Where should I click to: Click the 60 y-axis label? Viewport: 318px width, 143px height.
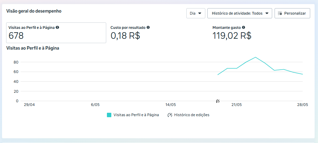[x=16, y=72]
